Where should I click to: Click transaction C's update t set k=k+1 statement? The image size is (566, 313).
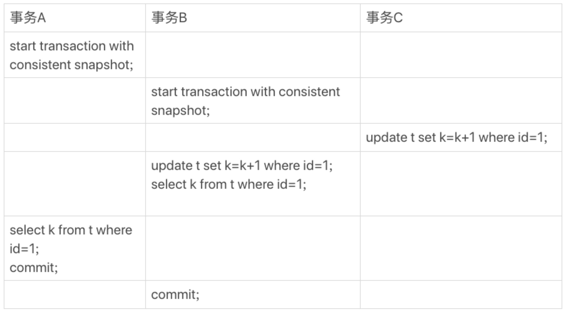pyautogui.click(x=457, y=137)
